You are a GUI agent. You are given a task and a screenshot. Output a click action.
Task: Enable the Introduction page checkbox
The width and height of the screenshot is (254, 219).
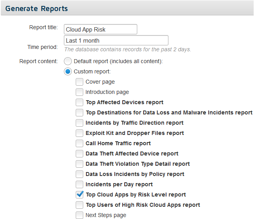(x=79, y=92)
